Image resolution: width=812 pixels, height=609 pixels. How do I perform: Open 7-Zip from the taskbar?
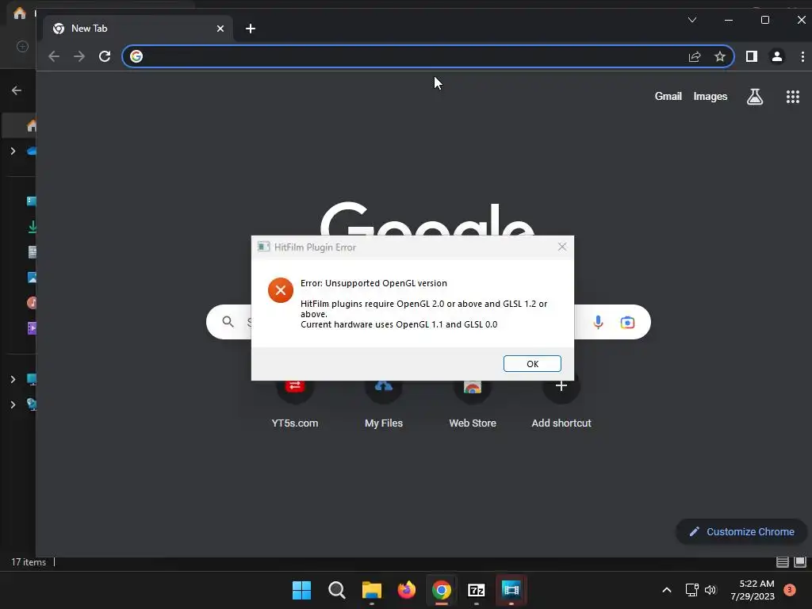(476, 590)
